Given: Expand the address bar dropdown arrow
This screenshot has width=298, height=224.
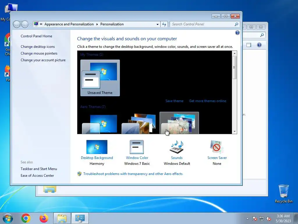Looking at the screenshot, I should pos(157,24).
